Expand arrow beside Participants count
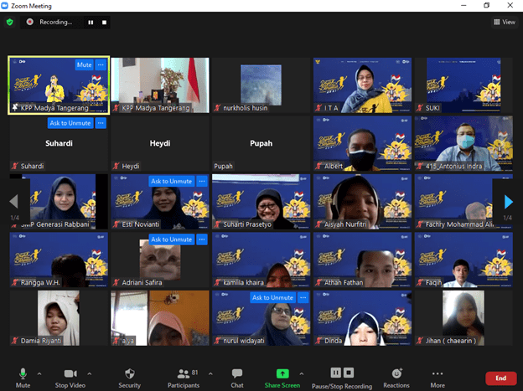523x391 pixels. tap(210, 373)
